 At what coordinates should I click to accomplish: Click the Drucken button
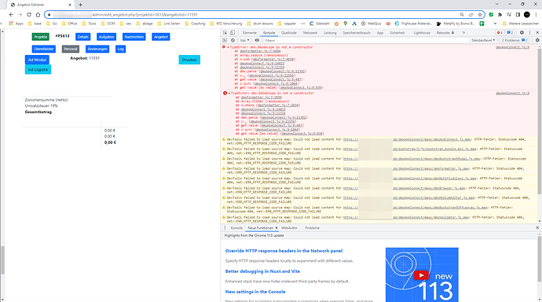189,60
